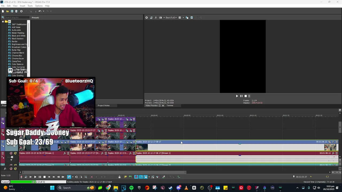Click Video Output FX icon in preview

(x=156, y=18)
